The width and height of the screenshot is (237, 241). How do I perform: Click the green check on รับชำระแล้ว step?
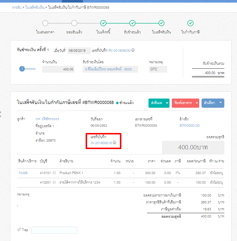132,23
